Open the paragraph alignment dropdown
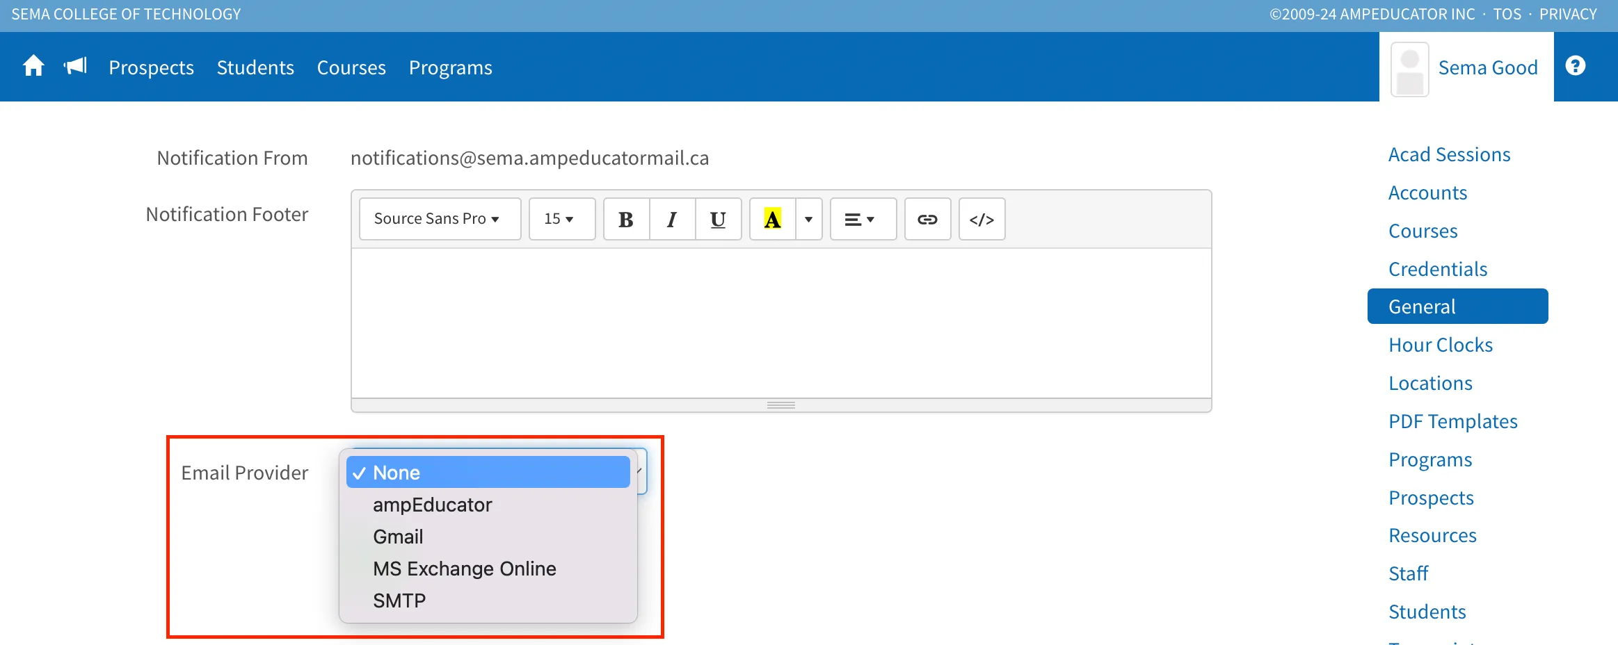This screenshot has height=645, width=1618. (x=863, y=220)
